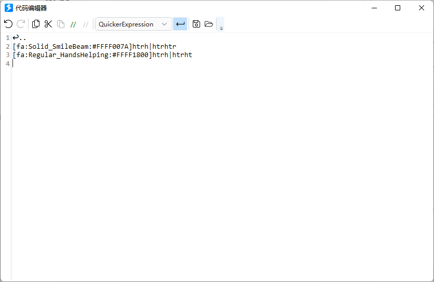This screenshot has height=282, width=434.
Task: Uncomment lines with gray slashes icon
Action: [86, 24]
